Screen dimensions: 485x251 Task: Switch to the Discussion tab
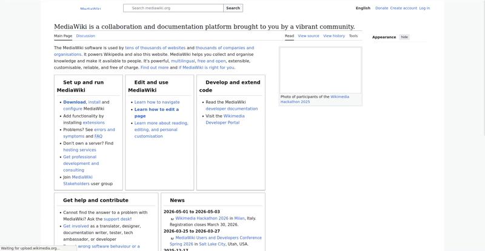click(x=85, y=36)
